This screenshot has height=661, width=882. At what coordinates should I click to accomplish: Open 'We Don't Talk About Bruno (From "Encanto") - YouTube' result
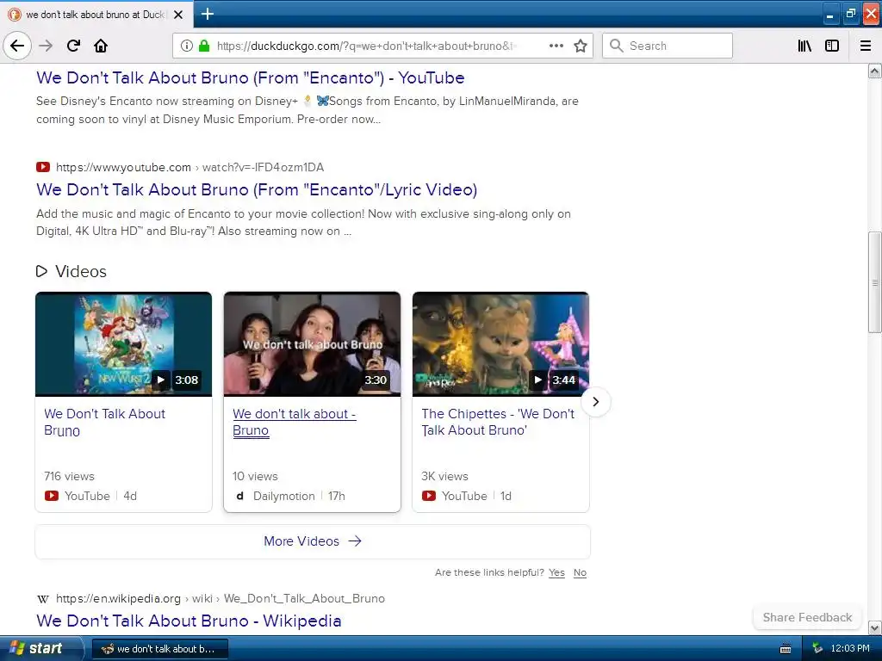[251, 77]
